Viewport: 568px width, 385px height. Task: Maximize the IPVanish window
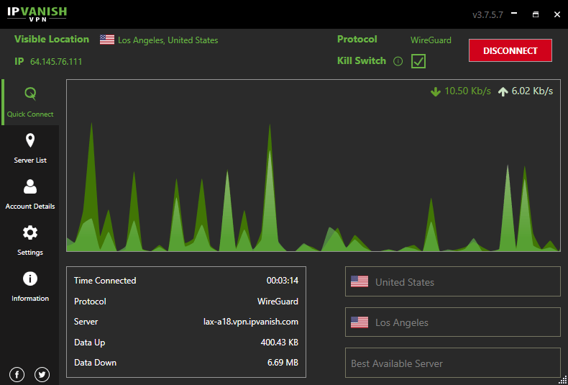(536, 14)
